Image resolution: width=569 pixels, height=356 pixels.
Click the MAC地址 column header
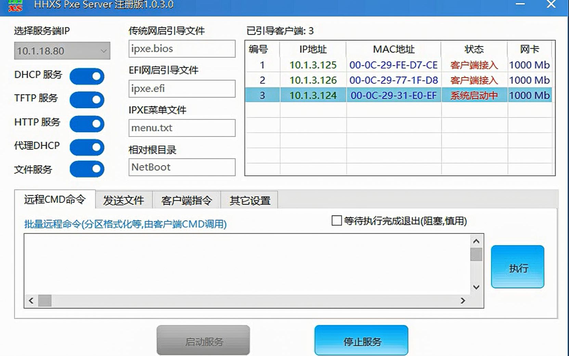pyautogui.click(x=393, y=49)
